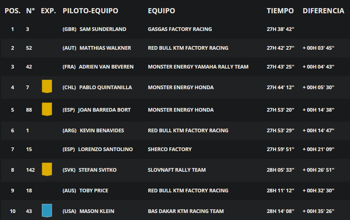Screen dimensions: 350x220
Task: Click blue badge next to Mason Klein
Action: 47,210
